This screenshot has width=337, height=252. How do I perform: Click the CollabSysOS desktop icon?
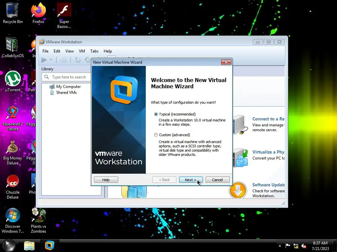13,48
